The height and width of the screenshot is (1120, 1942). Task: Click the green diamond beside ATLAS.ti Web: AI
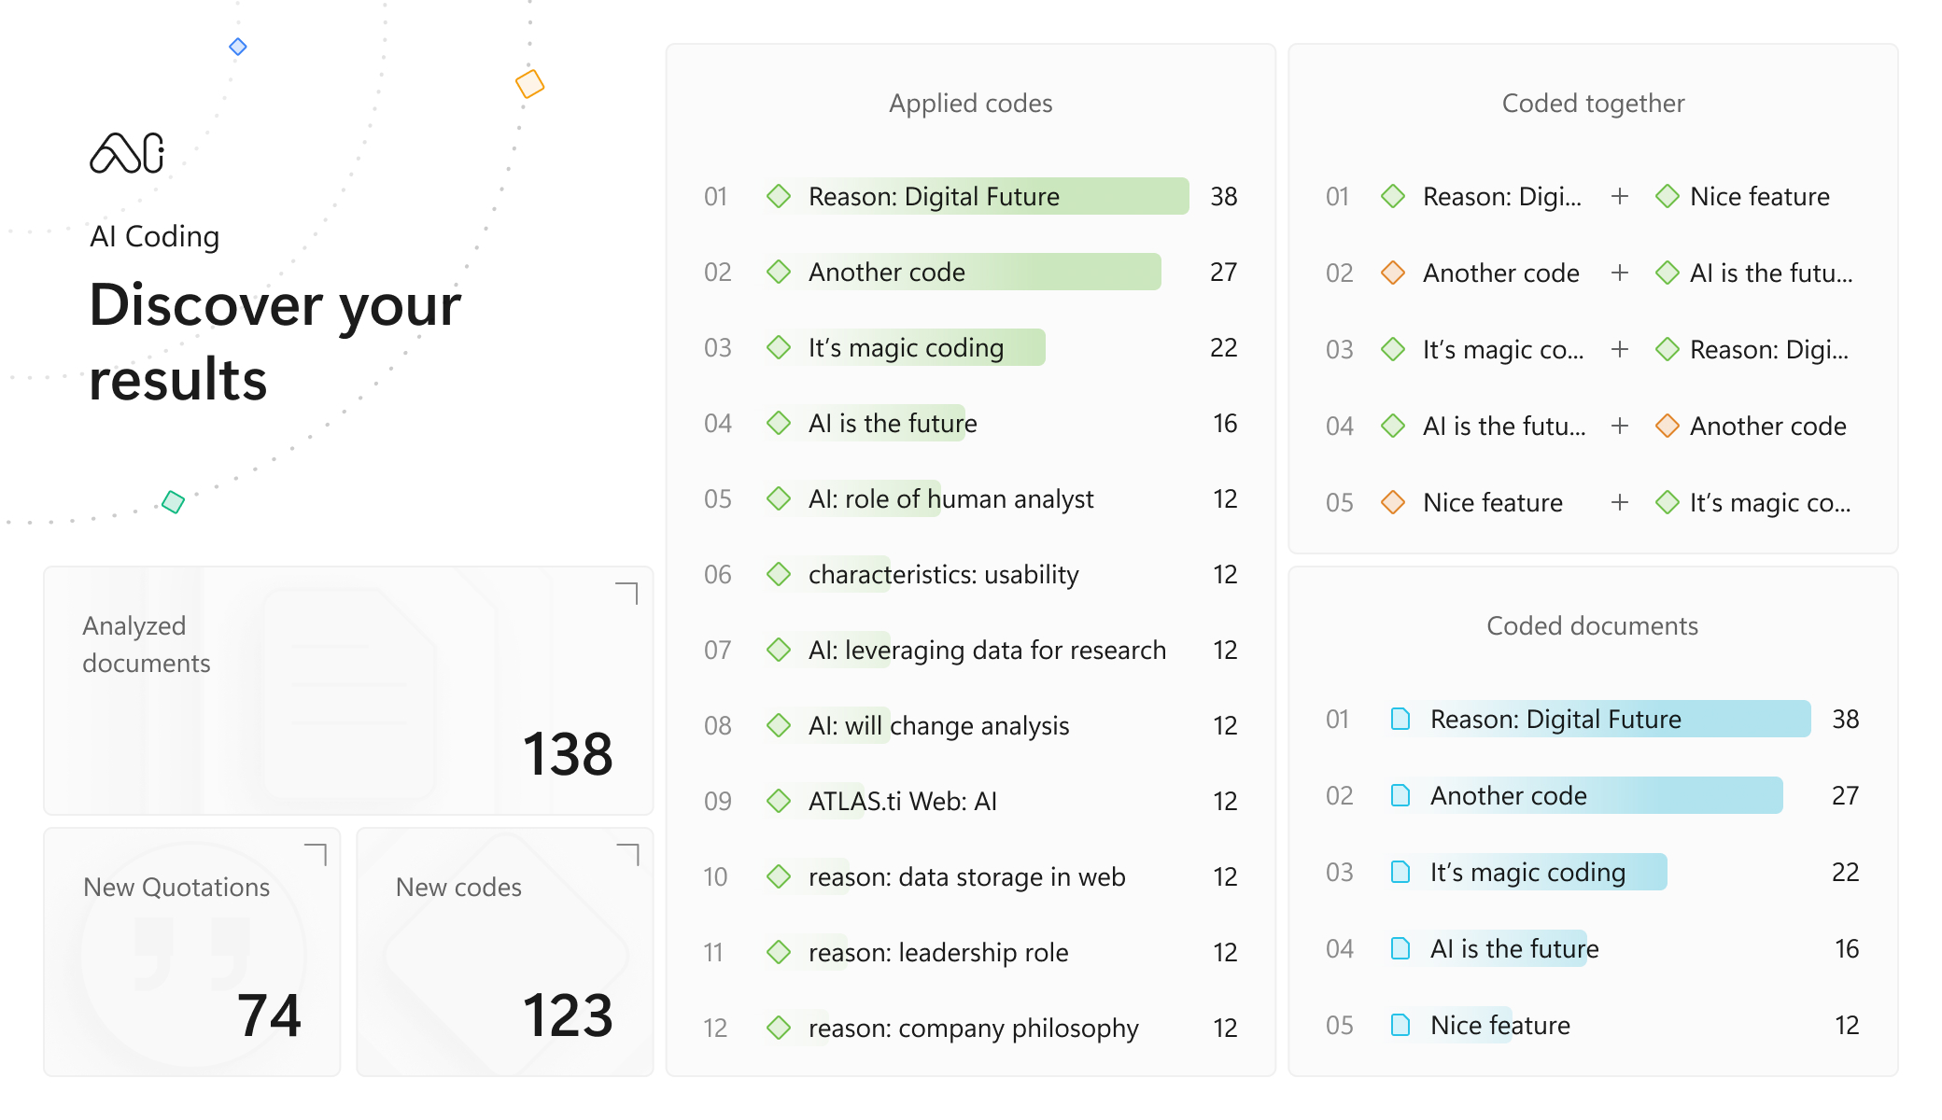(x=779, y=801)
